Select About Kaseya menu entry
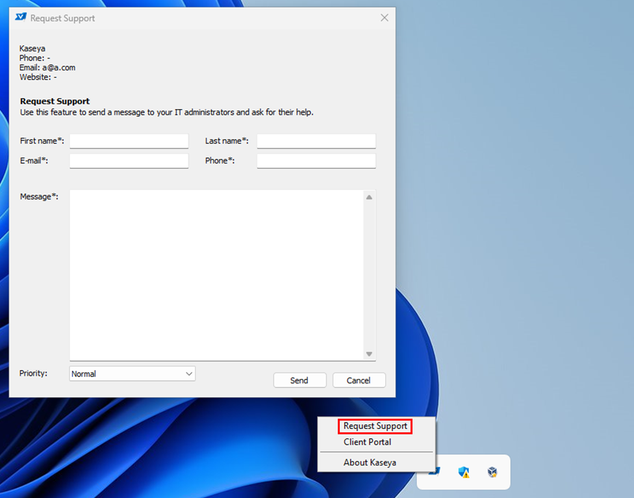Image resolution: width=634 pixels, height=498 pixels. 370,462
